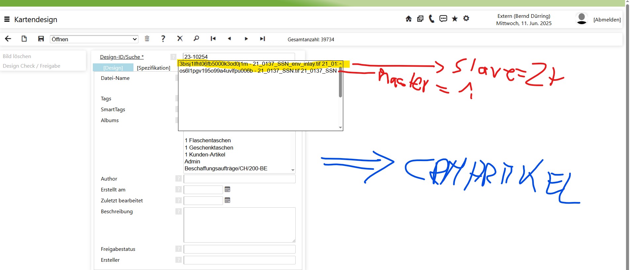Open calendar picker for Erstellt am
This screenshot has width=630, height=270.
pyautogui.click(x=227, y=189)
